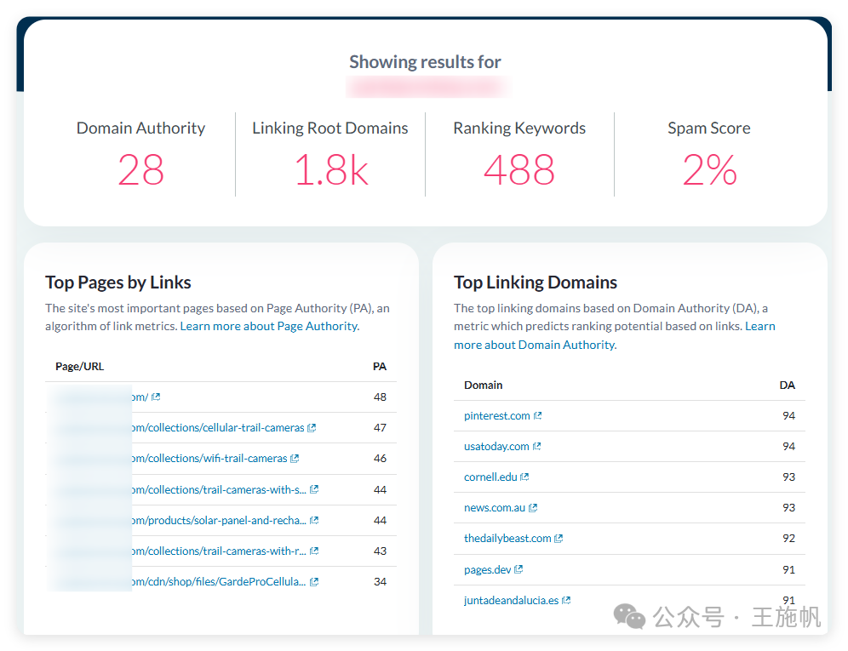Image resolution: width=848 pixels, height=651 pixels.
Task: Open the usatoday.com domain link
Action: 496,447
